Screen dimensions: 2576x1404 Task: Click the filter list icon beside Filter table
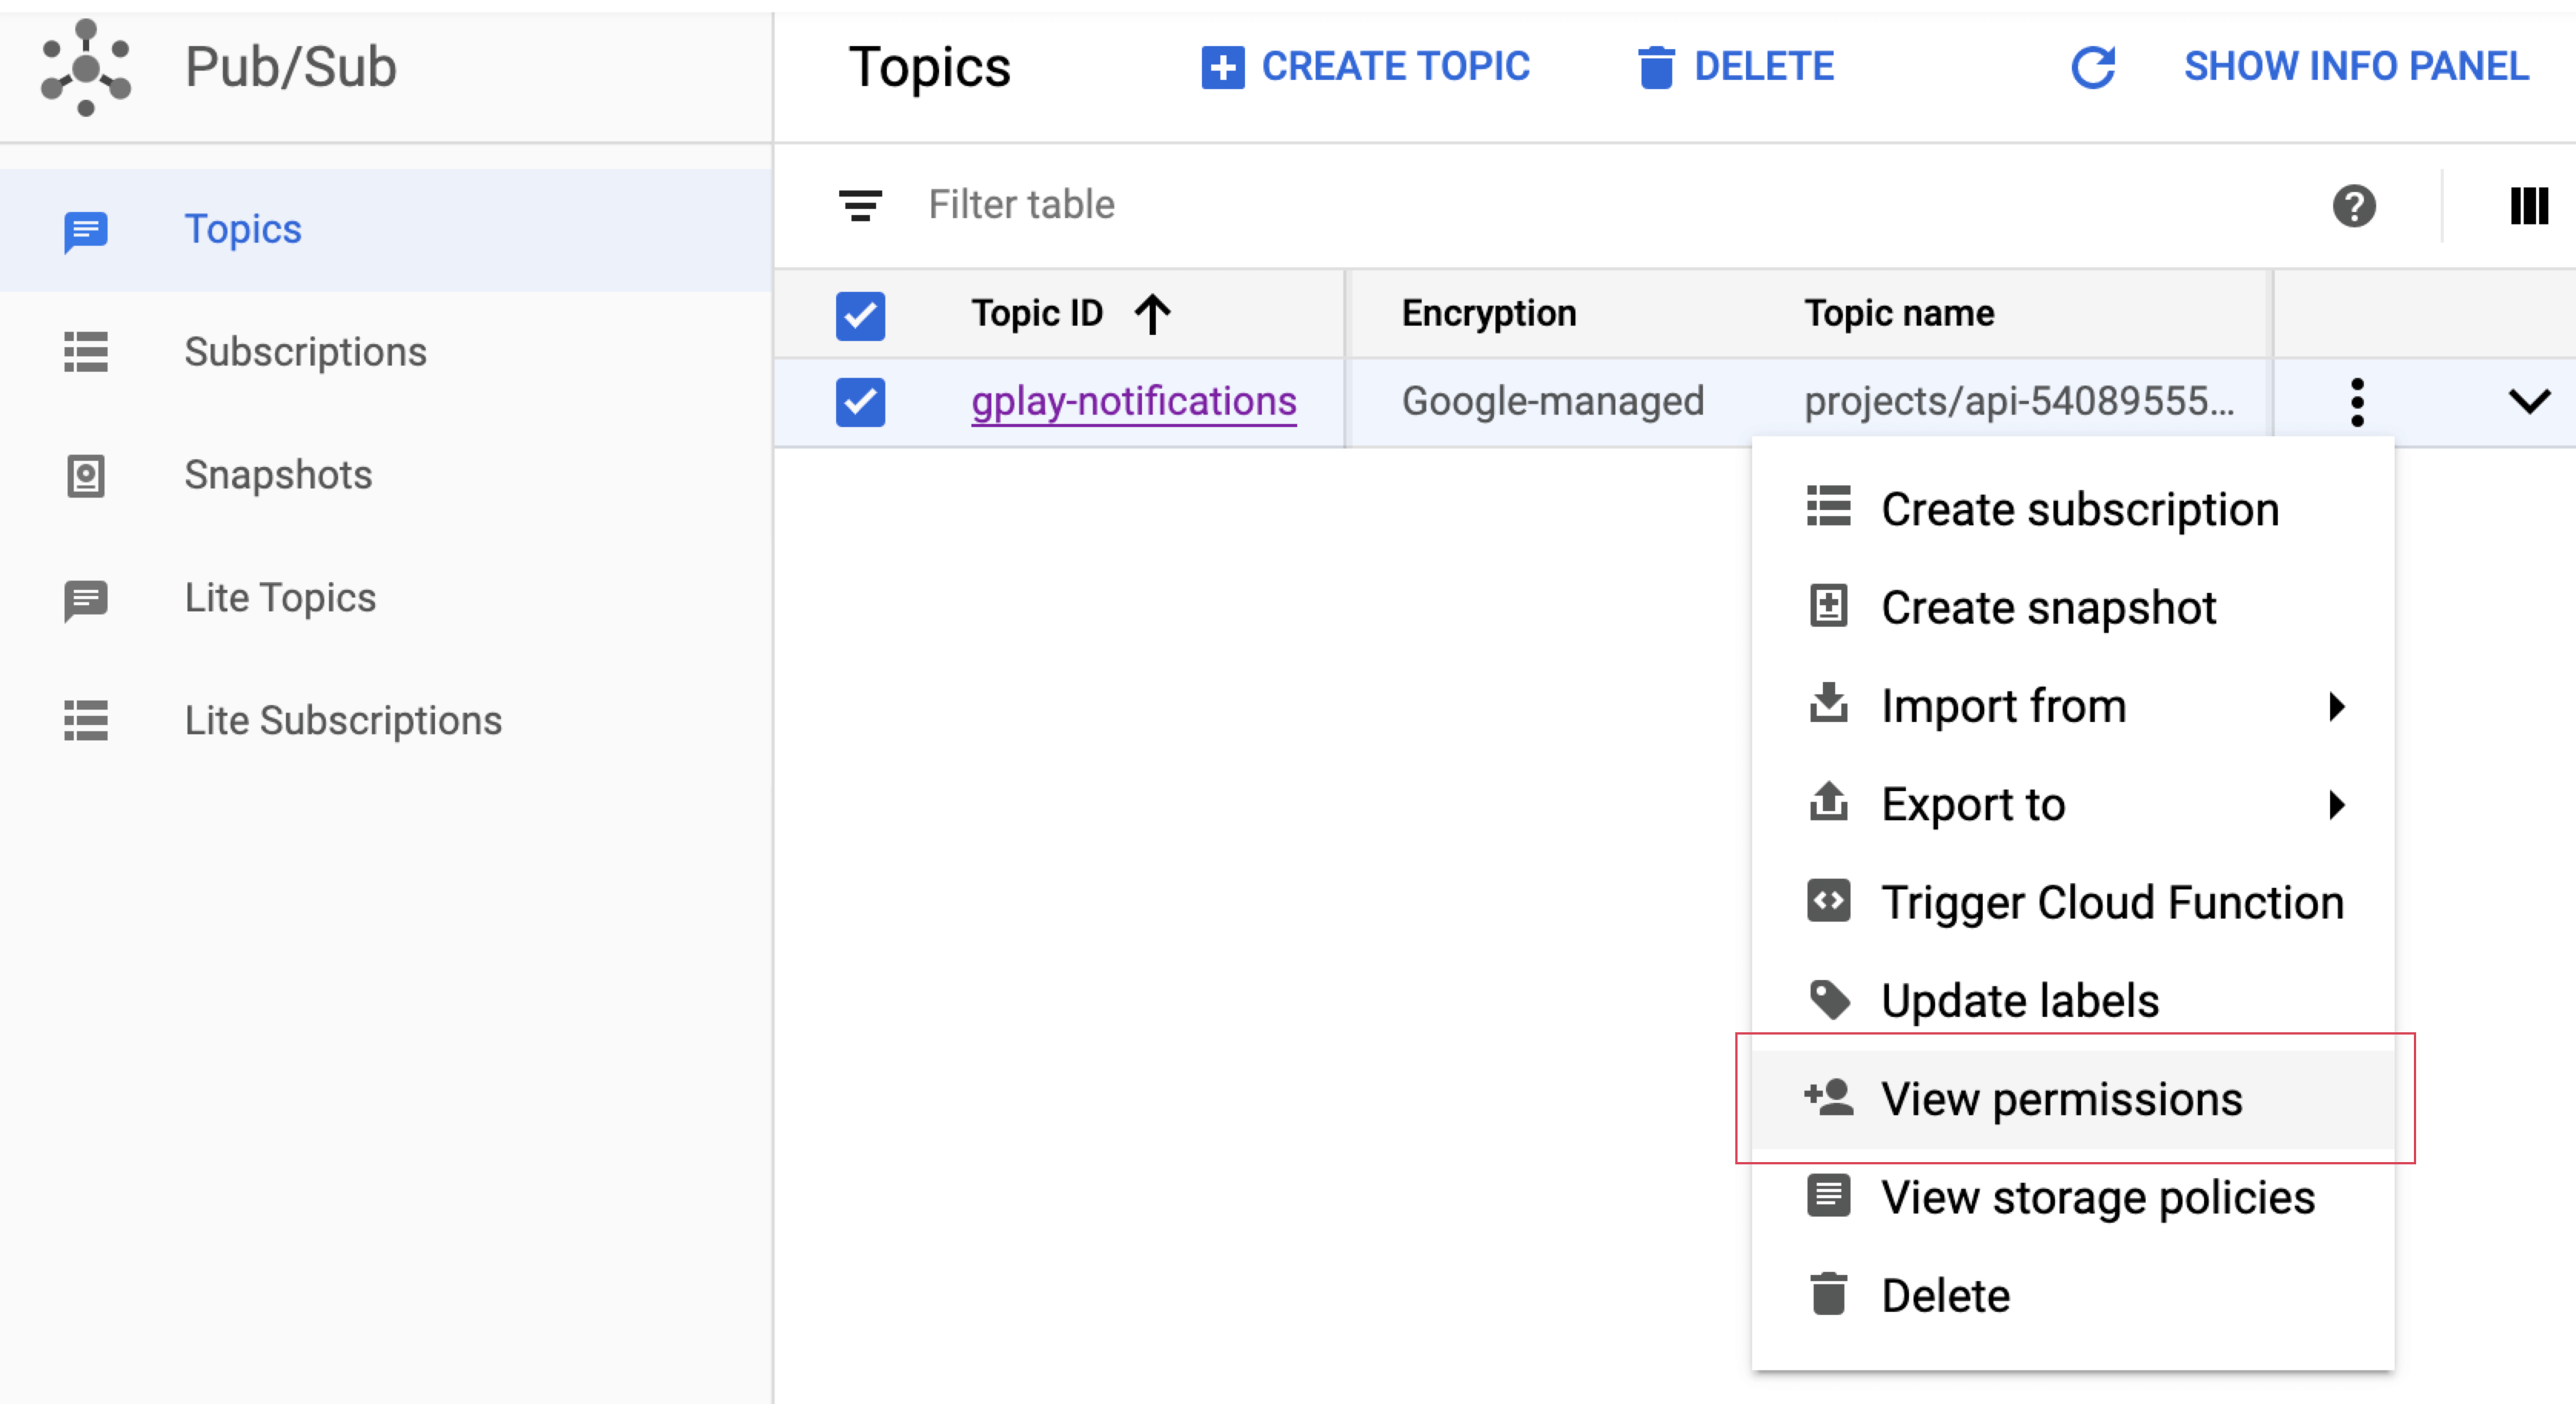pyautogui.click(x=860, y=206)
